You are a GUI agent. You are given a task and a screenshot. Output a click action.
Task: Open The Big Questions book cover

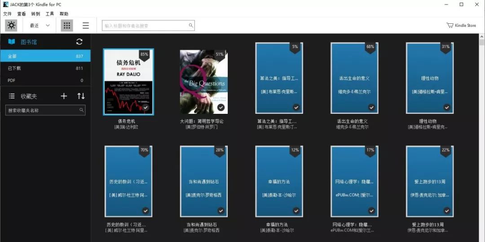pos(203,82)
